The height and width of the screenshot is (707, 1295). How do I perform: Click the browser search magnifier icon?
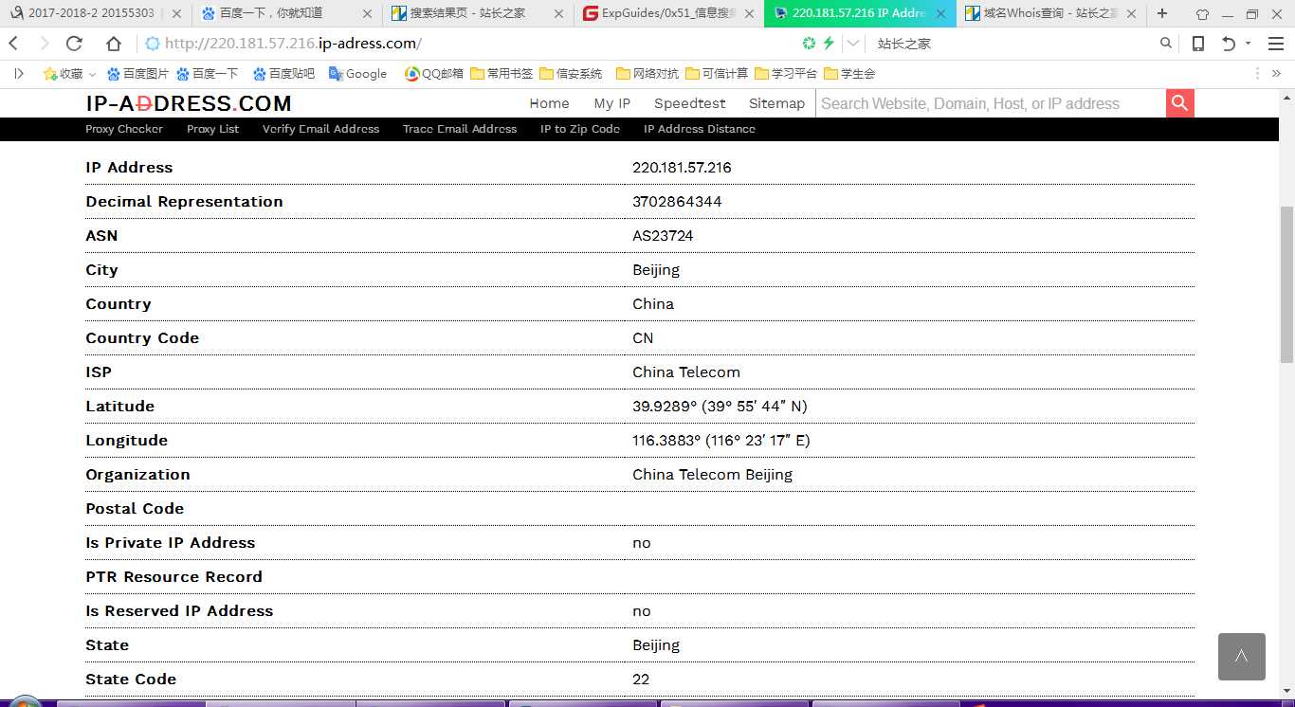tap(1166, 44)
